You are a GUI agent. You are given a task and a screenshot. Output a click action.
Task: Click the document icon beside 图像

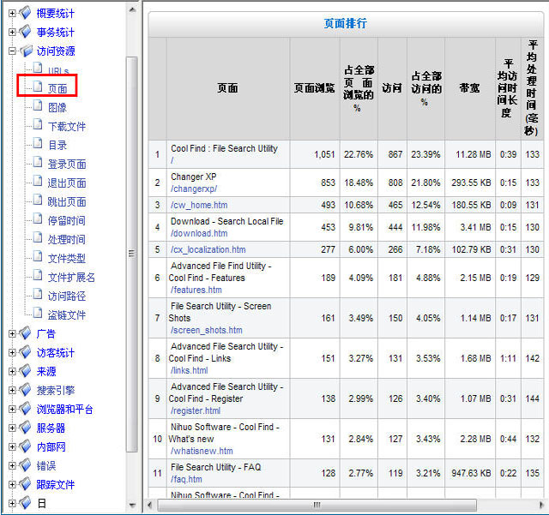[38, 105]
